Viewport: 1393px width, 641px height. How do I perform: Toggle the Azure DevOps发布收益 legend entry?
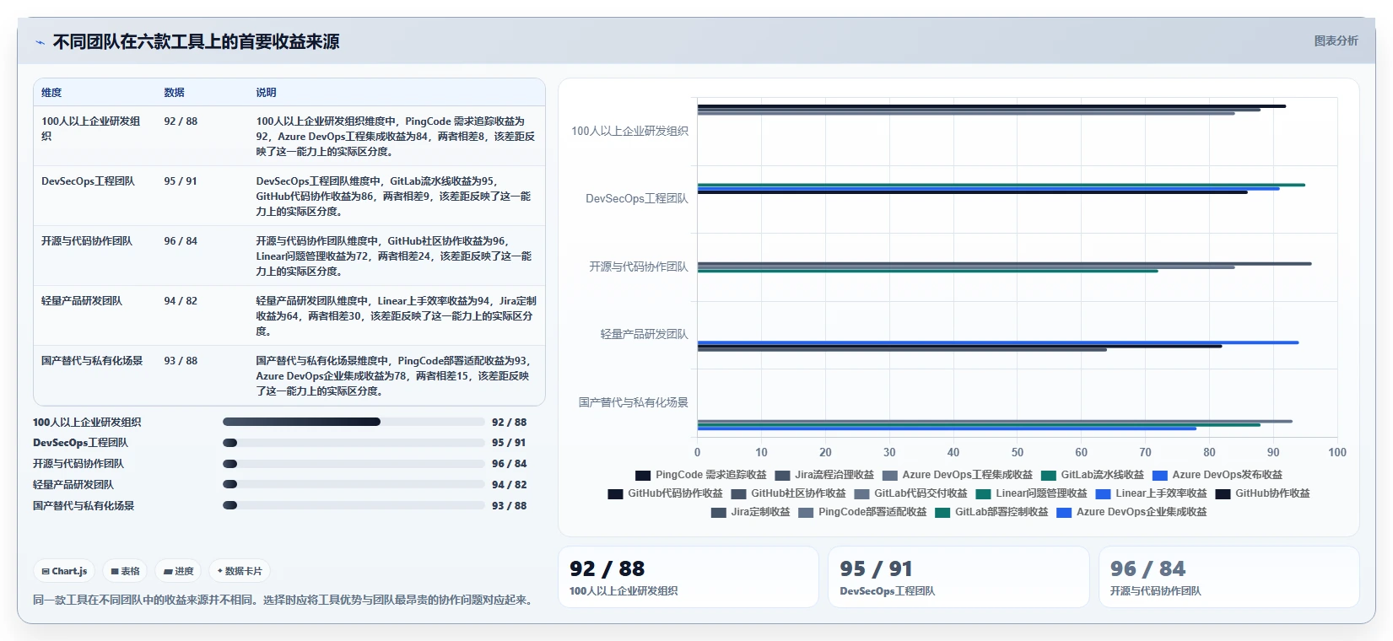pos(1218,475)
